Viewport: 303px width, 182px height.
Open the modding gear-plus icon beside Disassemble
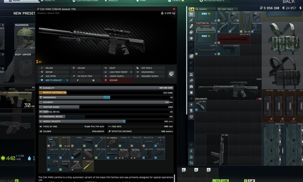[171, 74]
